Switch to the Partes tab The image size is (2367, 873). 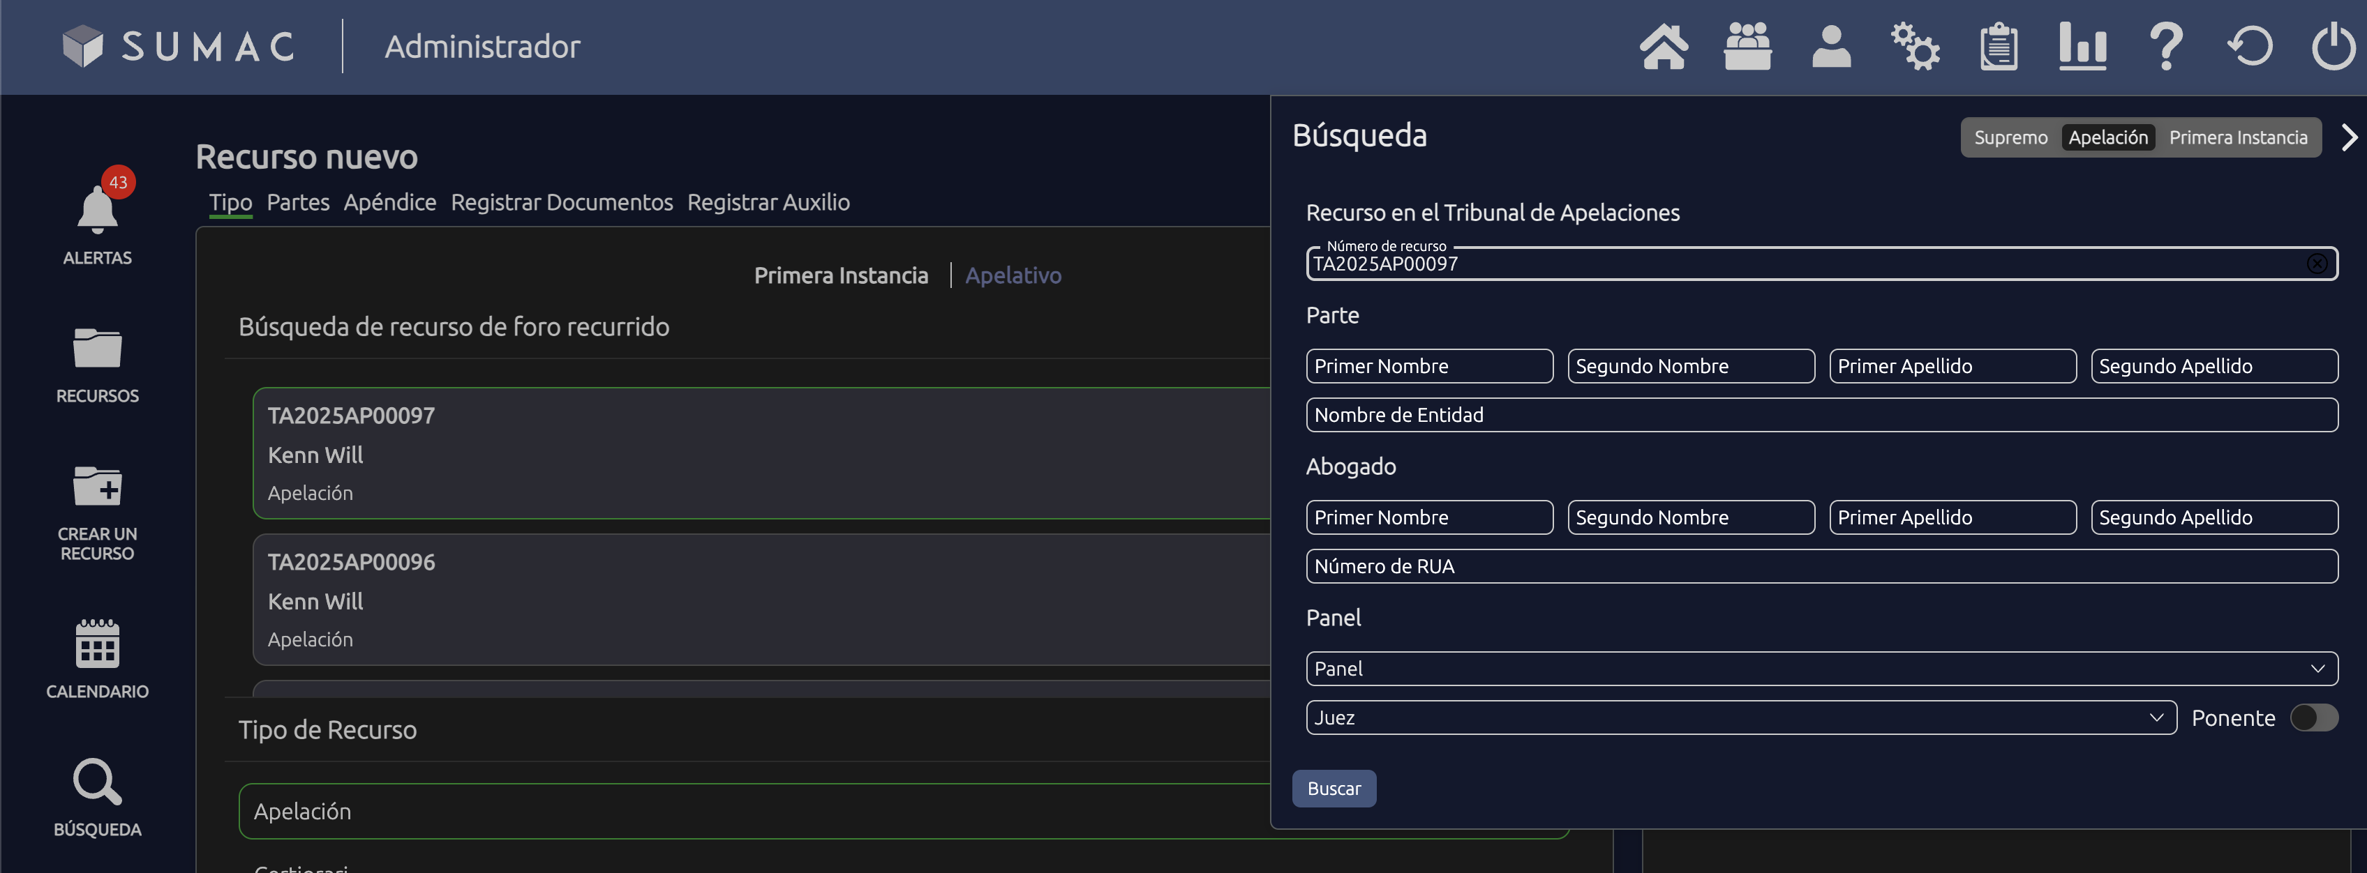[298, 202]
